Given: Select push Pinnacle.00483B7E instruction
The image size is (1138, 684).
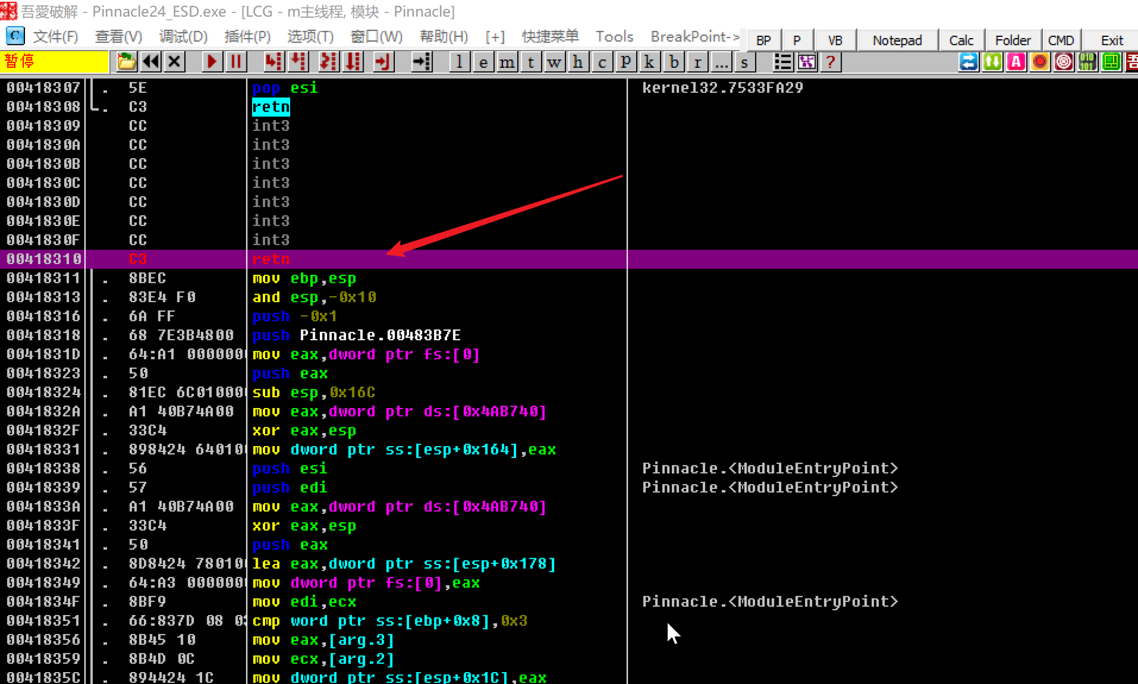Looking at the screenshot, I should coord(357,335).
